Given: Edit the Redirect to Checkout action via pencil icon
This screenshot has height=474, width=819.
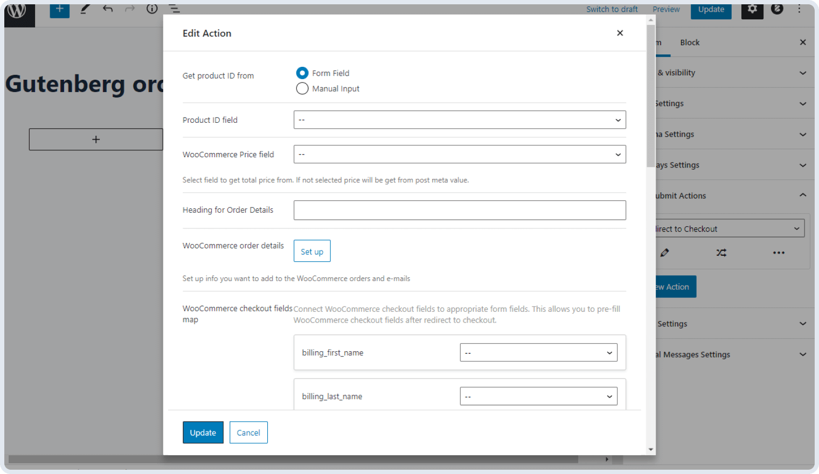Looking at the screenshot, I should [664, 252].
